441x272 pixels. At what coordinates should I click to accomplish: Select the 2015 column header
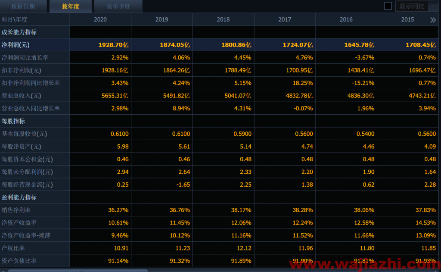[407, 19]
